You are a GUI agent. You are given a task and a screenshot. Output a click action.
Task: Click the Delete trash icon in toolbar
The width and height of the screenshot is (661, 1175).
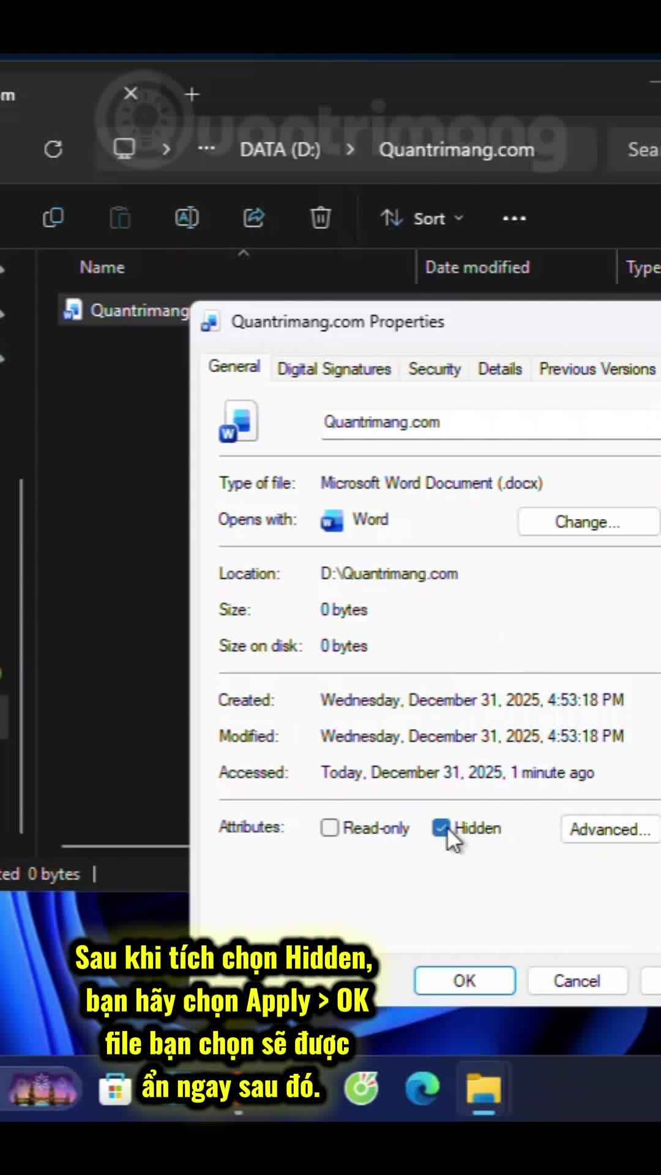(x=321, y=218)
